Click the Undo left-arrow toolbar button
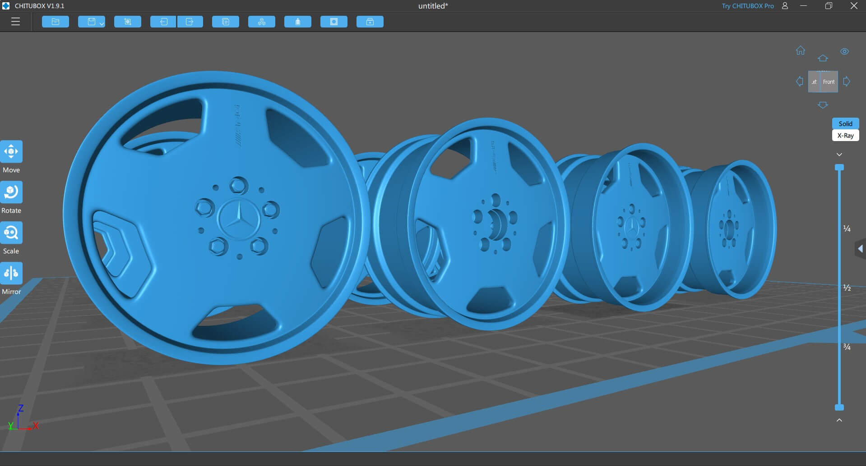This screenshot has height=466, width=866. point(163,22)
